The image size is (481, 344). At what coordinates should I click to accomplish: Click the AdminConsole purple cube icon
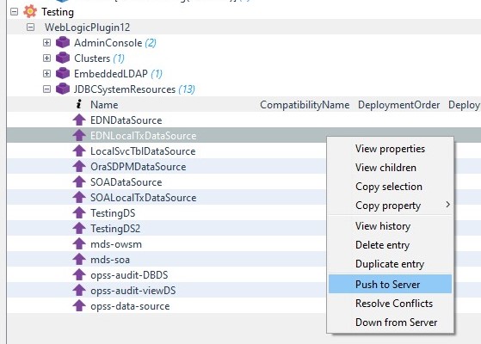63,42
